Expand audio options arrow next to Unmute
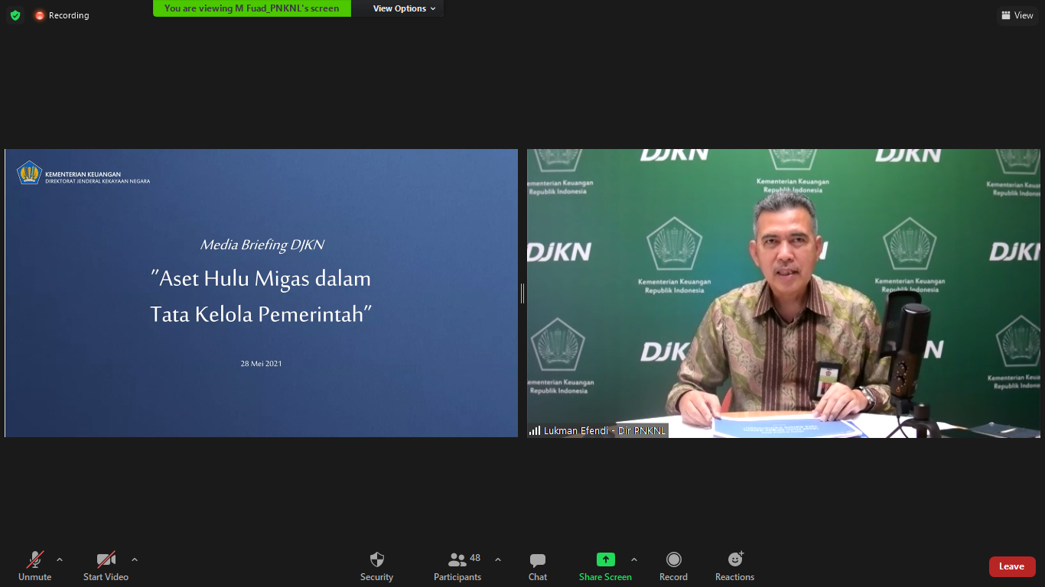The height and width of the screenshot is (587, 1045). (60, 559)
